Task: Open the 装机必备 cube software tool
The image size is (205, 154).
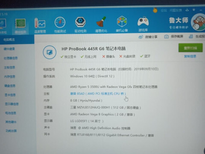Action: coord(122,24)
